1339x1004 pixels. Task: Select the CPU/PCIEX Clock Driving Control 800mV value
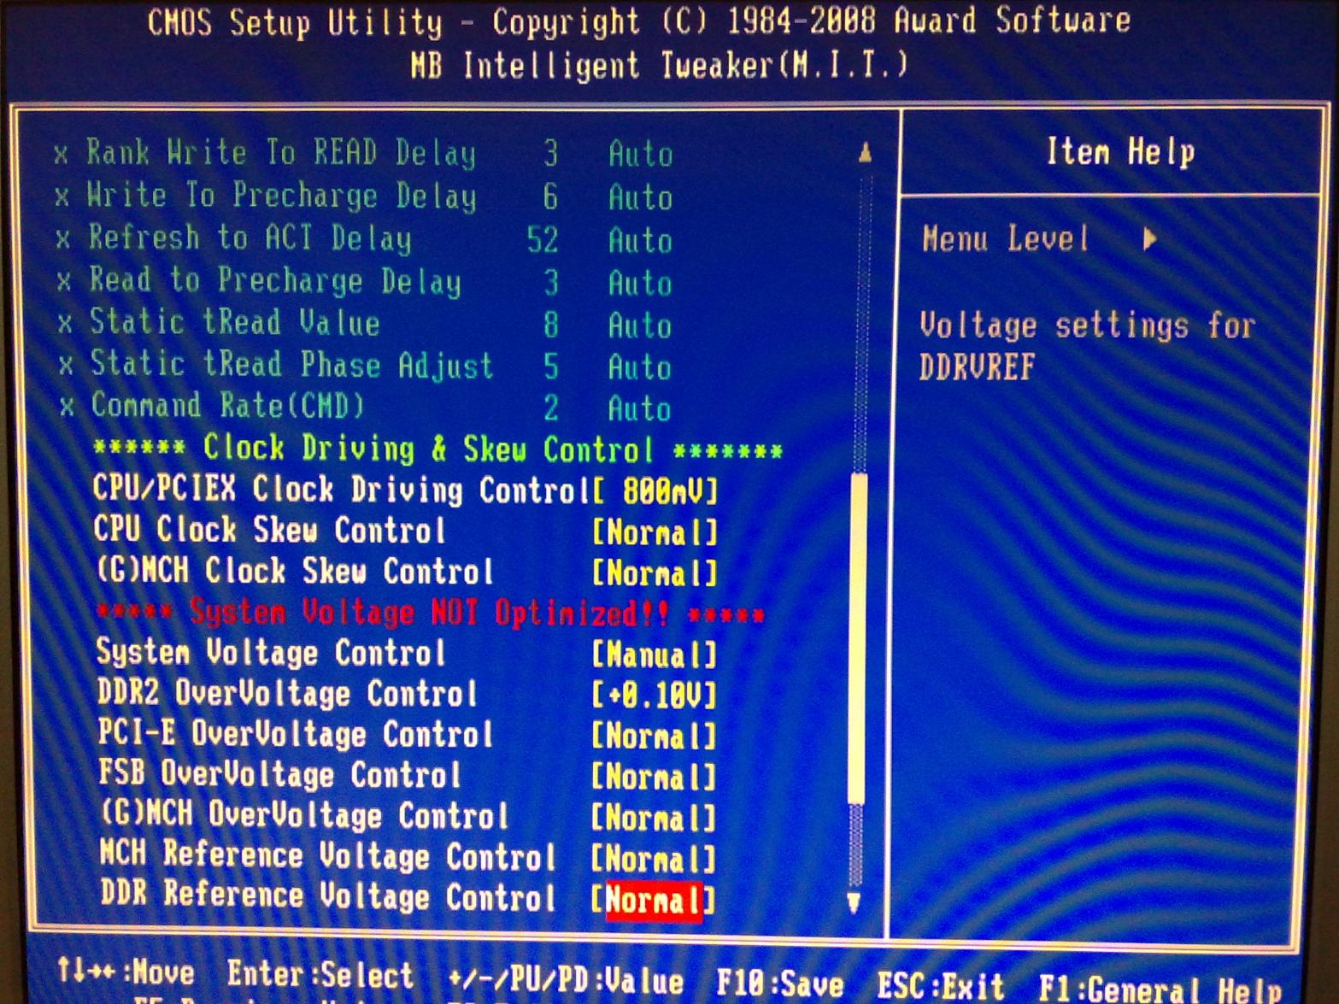655,491
